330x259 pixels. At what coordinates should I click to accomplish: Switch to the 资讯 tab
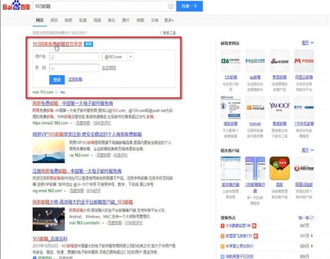coord(54,20)
